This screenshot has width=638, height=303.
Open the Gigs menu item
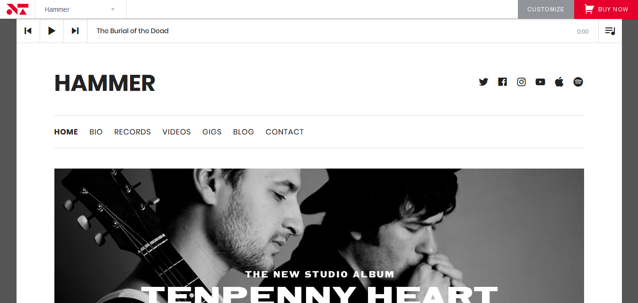(x=212, y=132)
